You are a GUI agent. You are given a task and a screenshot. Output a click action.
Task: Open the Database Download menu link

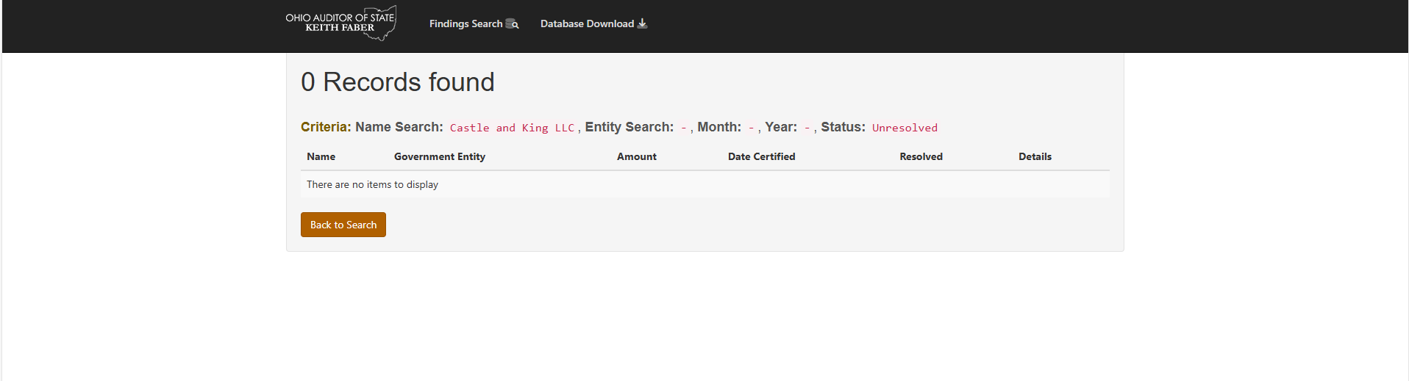tap(593, 23)
